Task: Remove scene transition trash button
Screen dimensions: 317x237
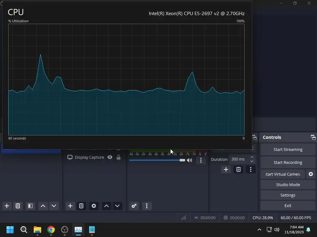Action: tap(239, 169)
